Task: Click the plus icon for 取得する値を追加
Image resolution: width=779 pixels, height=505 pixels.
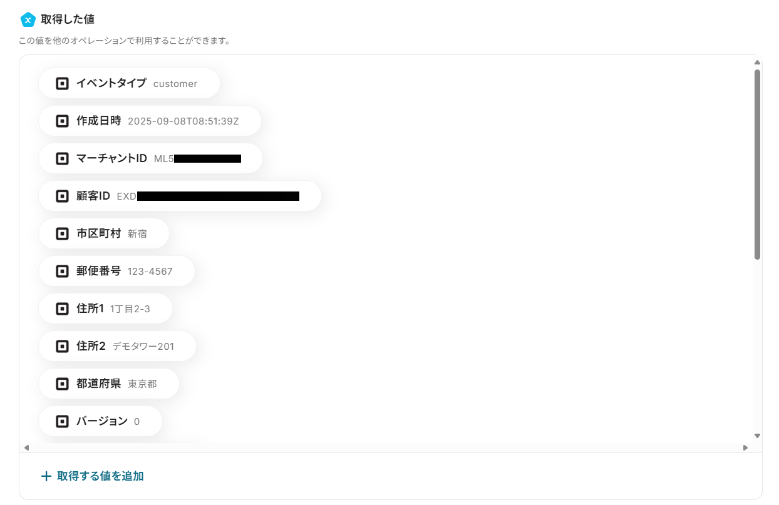Action: [x=46, y=476]
